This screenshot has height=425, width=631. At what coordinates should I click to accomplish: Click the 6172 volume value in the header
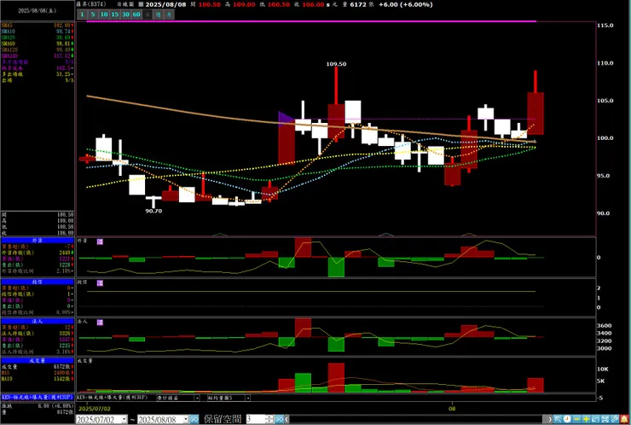(358, 4)
